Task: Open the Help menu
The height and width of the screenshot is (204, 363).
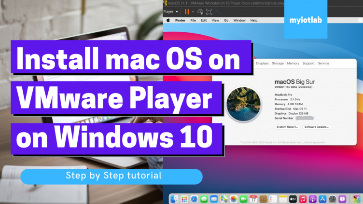Action: pos(254,20)
